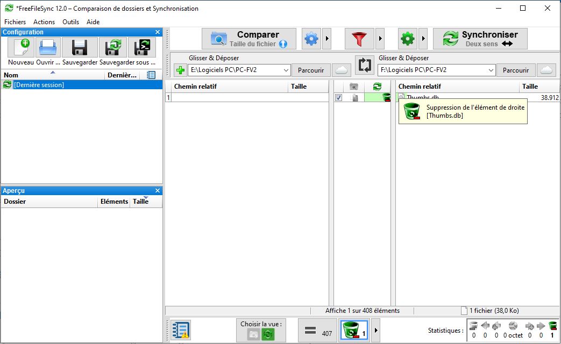Click left Taille column header
This screenshot has width=561, height=344.
(x=308, y=87)
